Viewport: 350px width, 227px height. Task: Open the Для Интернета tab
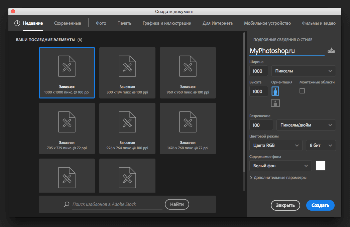pyautogui.click(x=218, y=23)
